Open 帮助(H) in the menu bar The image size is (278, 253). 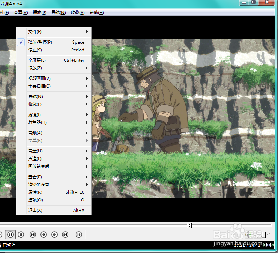(97, 13)
